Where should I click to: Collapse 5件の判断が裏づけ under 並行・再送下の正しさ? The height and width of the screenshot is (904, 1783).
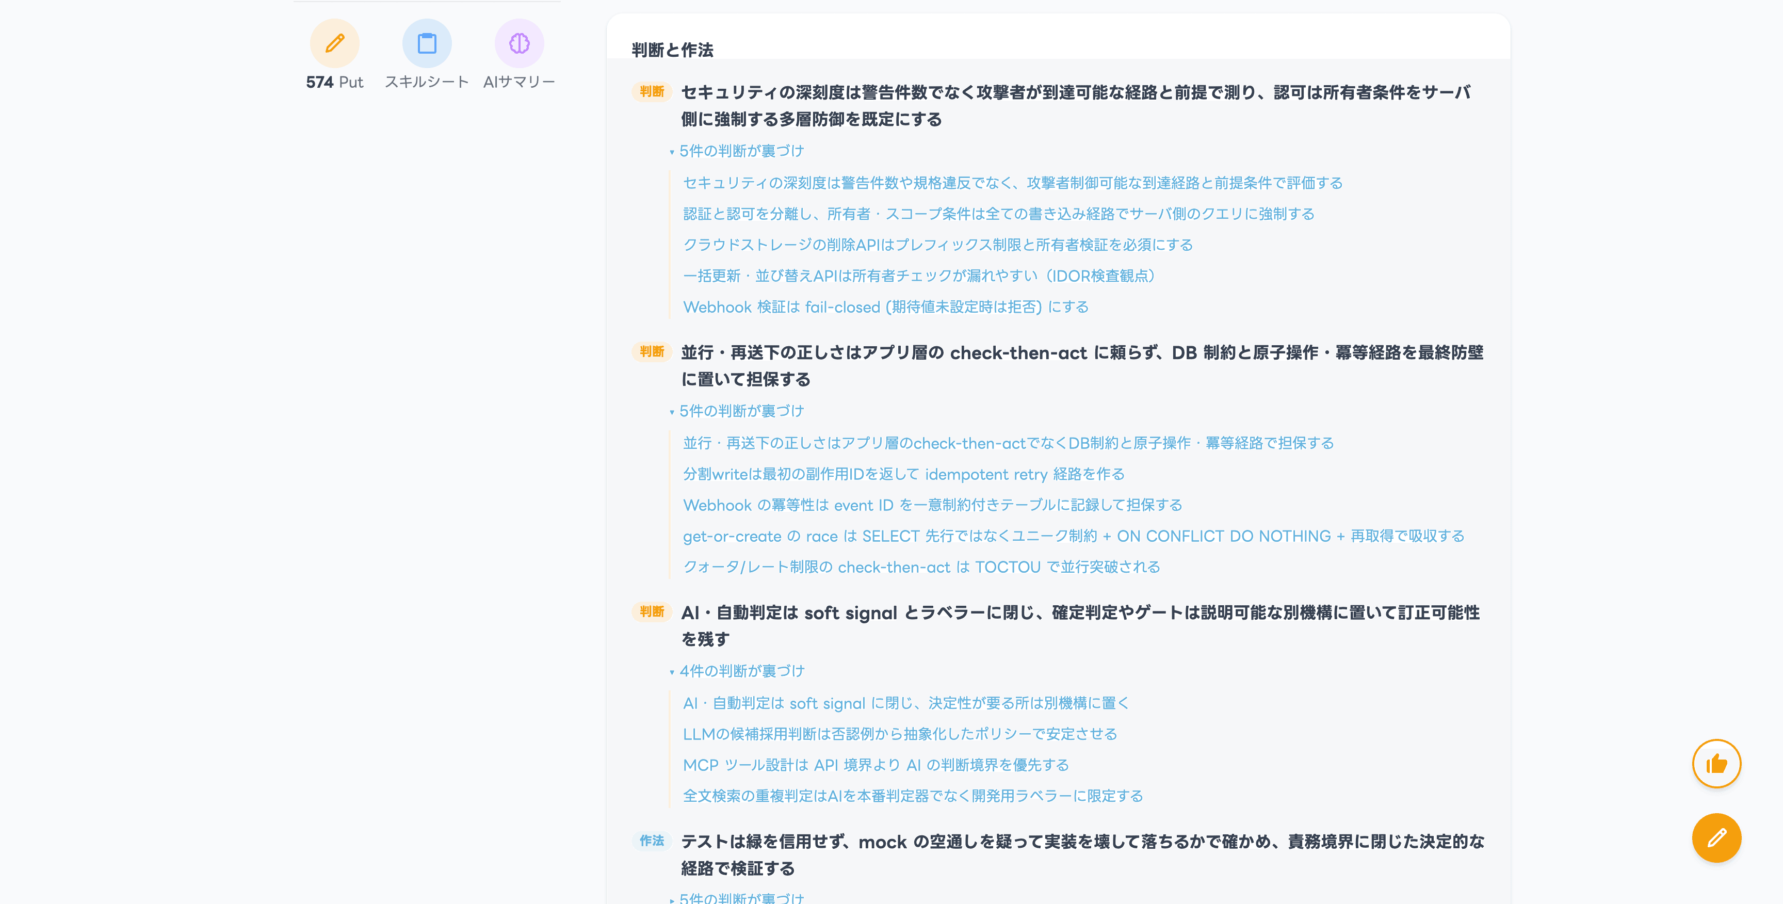(x=737, y=411)
